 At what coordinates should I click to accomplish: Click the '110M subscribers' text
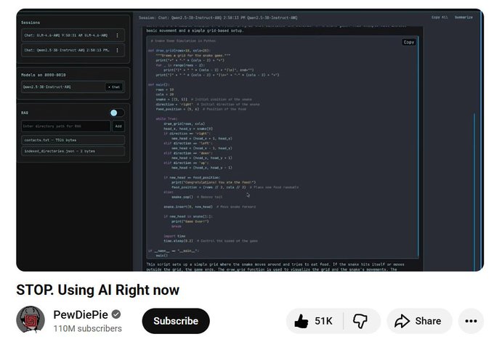tap(88, 328)
